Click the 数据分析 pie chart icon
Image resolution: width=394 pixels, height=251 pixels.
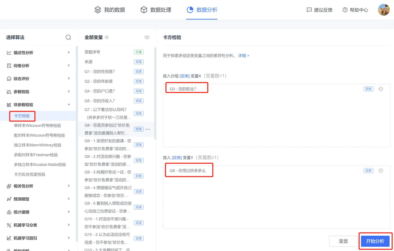click(190, 10)
